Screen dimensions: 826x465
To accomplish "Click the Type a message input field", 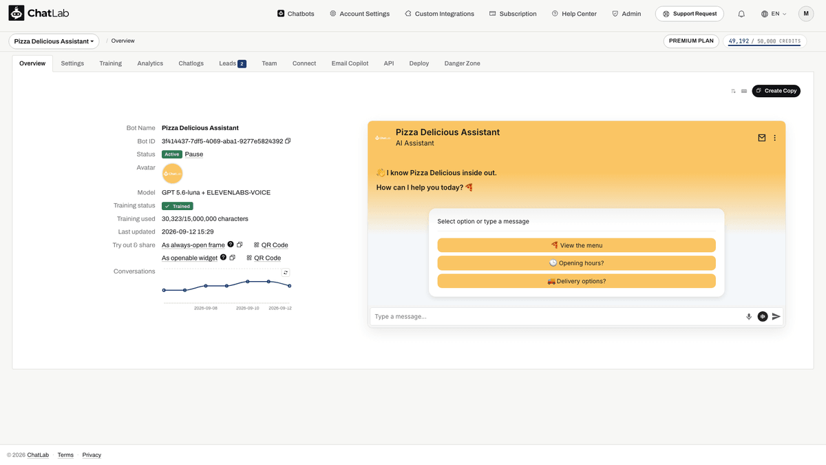I will [x=556, y=317].
